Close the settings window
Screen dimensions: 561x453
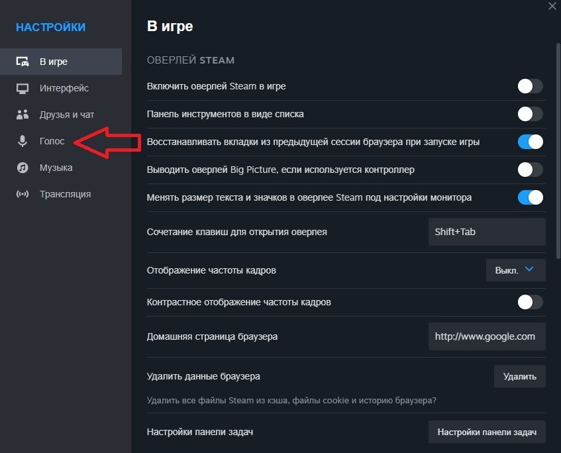pyautogui.click(x=552, y=7)
